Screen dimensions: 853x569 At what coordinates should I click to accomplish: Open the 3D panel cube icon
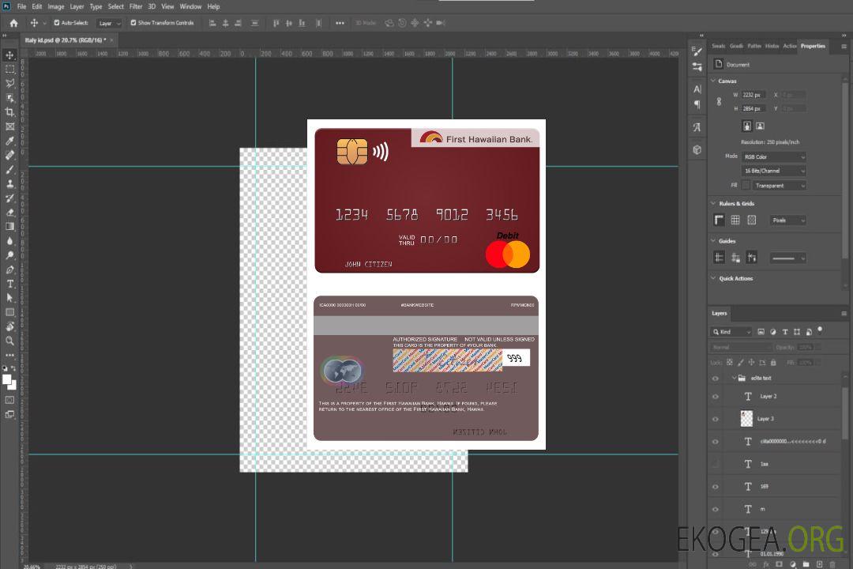click(697, 149)
